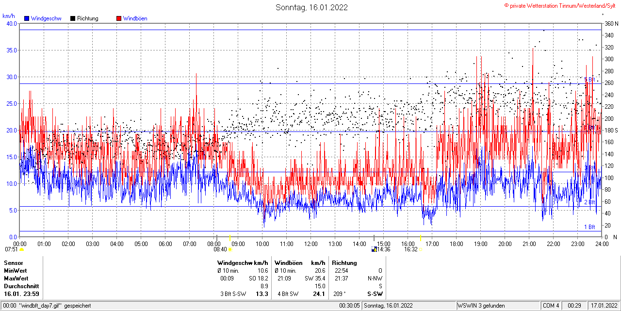Click the bold S-SW current direction

375,294
